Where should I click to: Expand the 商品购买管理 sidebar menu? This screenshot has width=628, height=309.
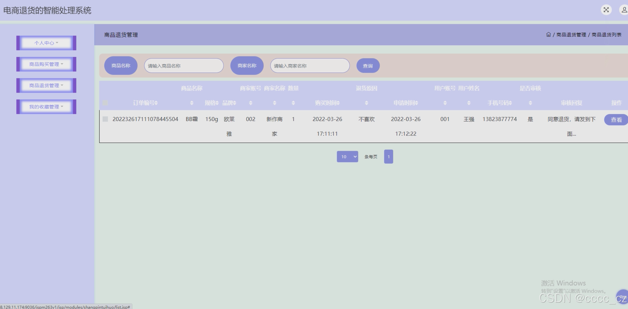click(x=46, y=64)
